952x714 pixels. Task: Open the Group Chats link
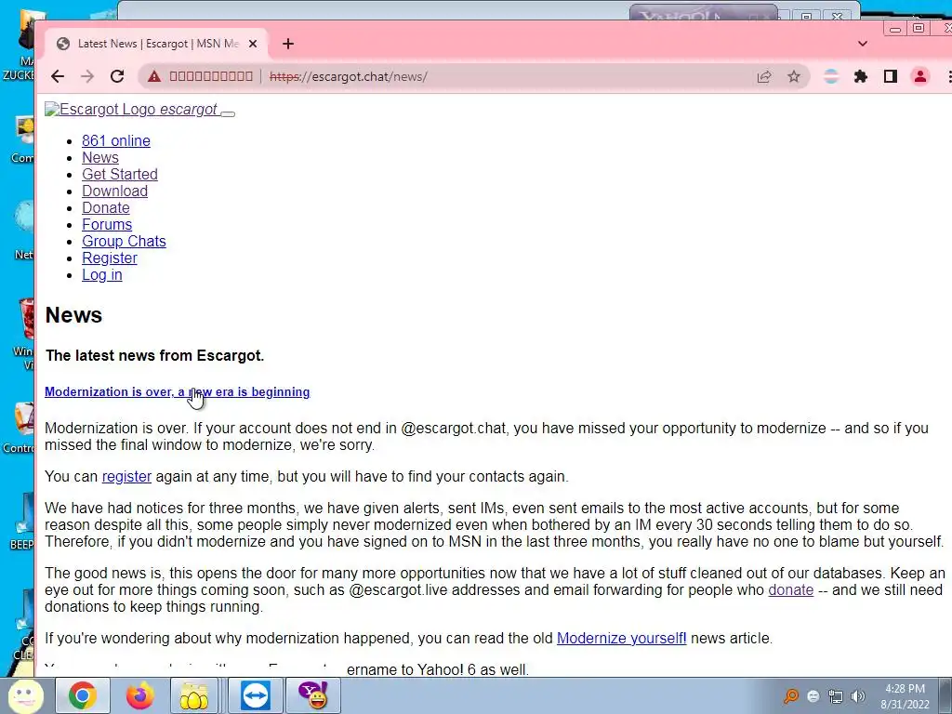(124, 241)
